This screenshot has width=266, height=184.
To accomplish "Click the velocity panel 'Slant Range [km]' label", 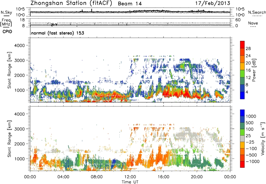I will [9, 139].
